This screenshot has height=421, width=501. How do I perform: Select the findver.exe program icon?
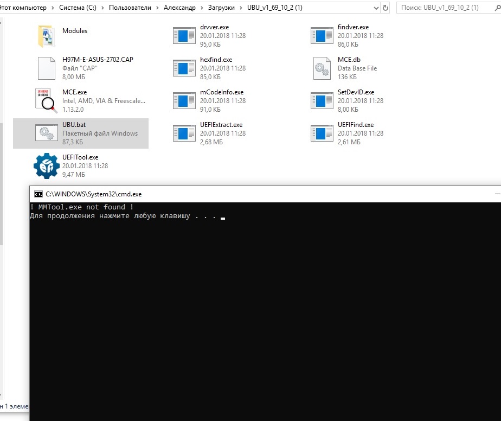point(322,35)
